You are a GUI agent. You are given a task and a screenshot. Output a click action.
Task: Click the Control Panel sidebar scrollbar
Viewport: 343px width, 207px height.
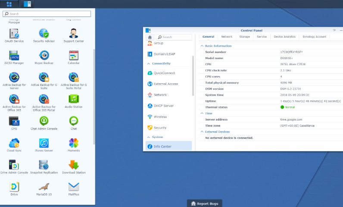193,76
